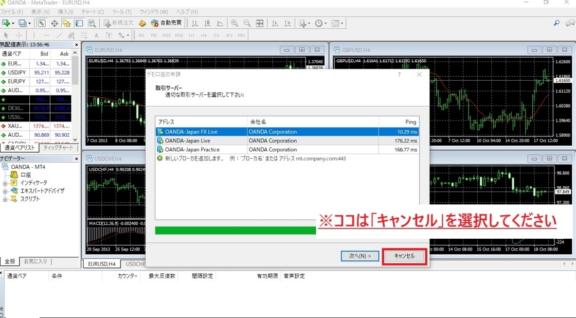Toggle the Market Watch window icon
Viewport: 576px width, 318px height.
point(42,23)
